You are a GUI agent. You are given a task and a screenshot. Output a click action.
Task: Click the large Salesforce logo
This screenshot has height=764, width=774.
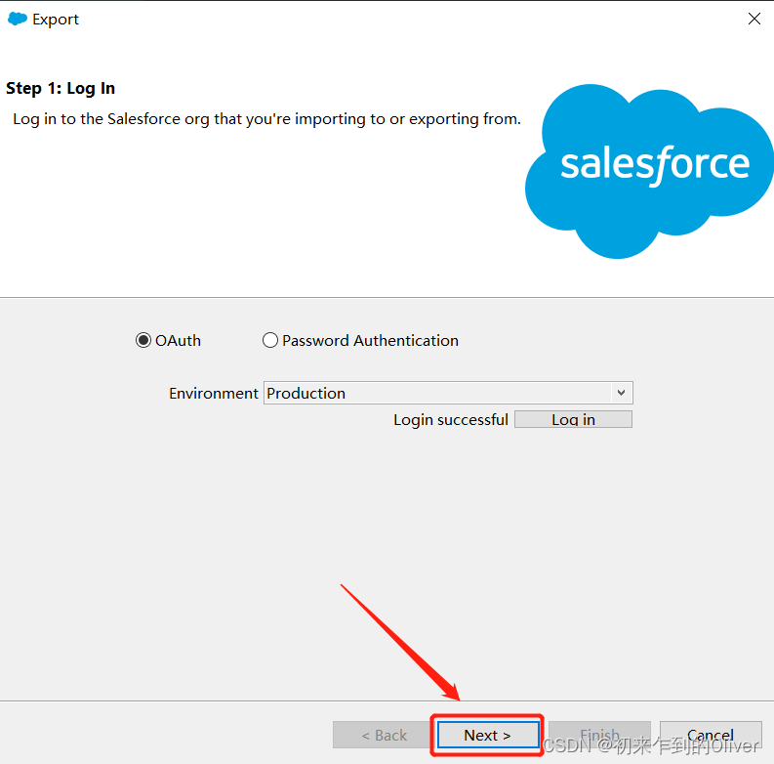tap(649, 171)
